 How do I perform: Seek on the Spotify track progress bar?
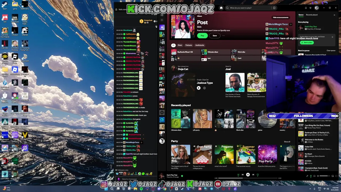[248, 178]
